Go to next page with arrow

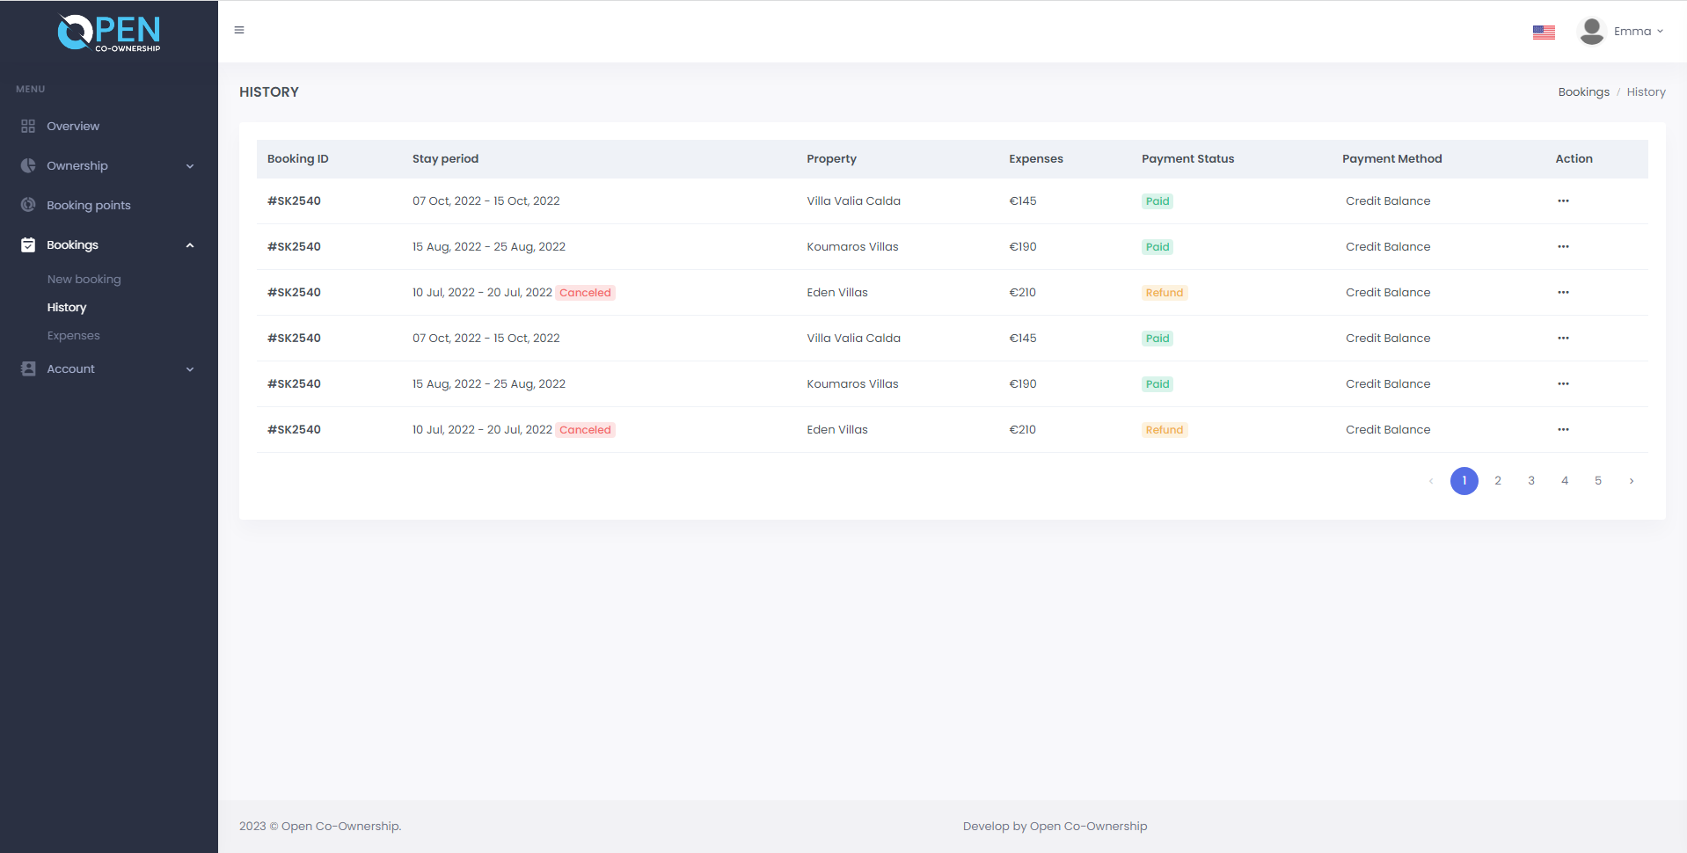click(1632, 481)
